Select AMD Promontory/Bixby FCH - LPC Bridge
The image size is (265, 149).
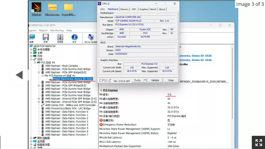pyautogui.click(x=68, y=109)
